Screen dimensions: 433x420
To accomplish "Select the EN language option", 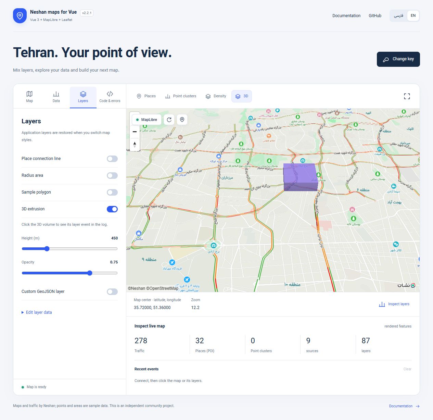I will (x=413, y=16).
